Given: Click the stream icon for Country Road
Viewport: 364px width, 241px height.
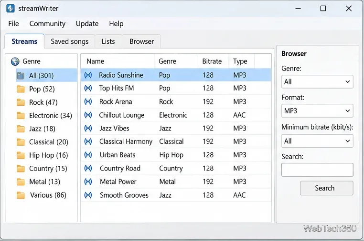Looking at the screenshot, I should point(88,168).
